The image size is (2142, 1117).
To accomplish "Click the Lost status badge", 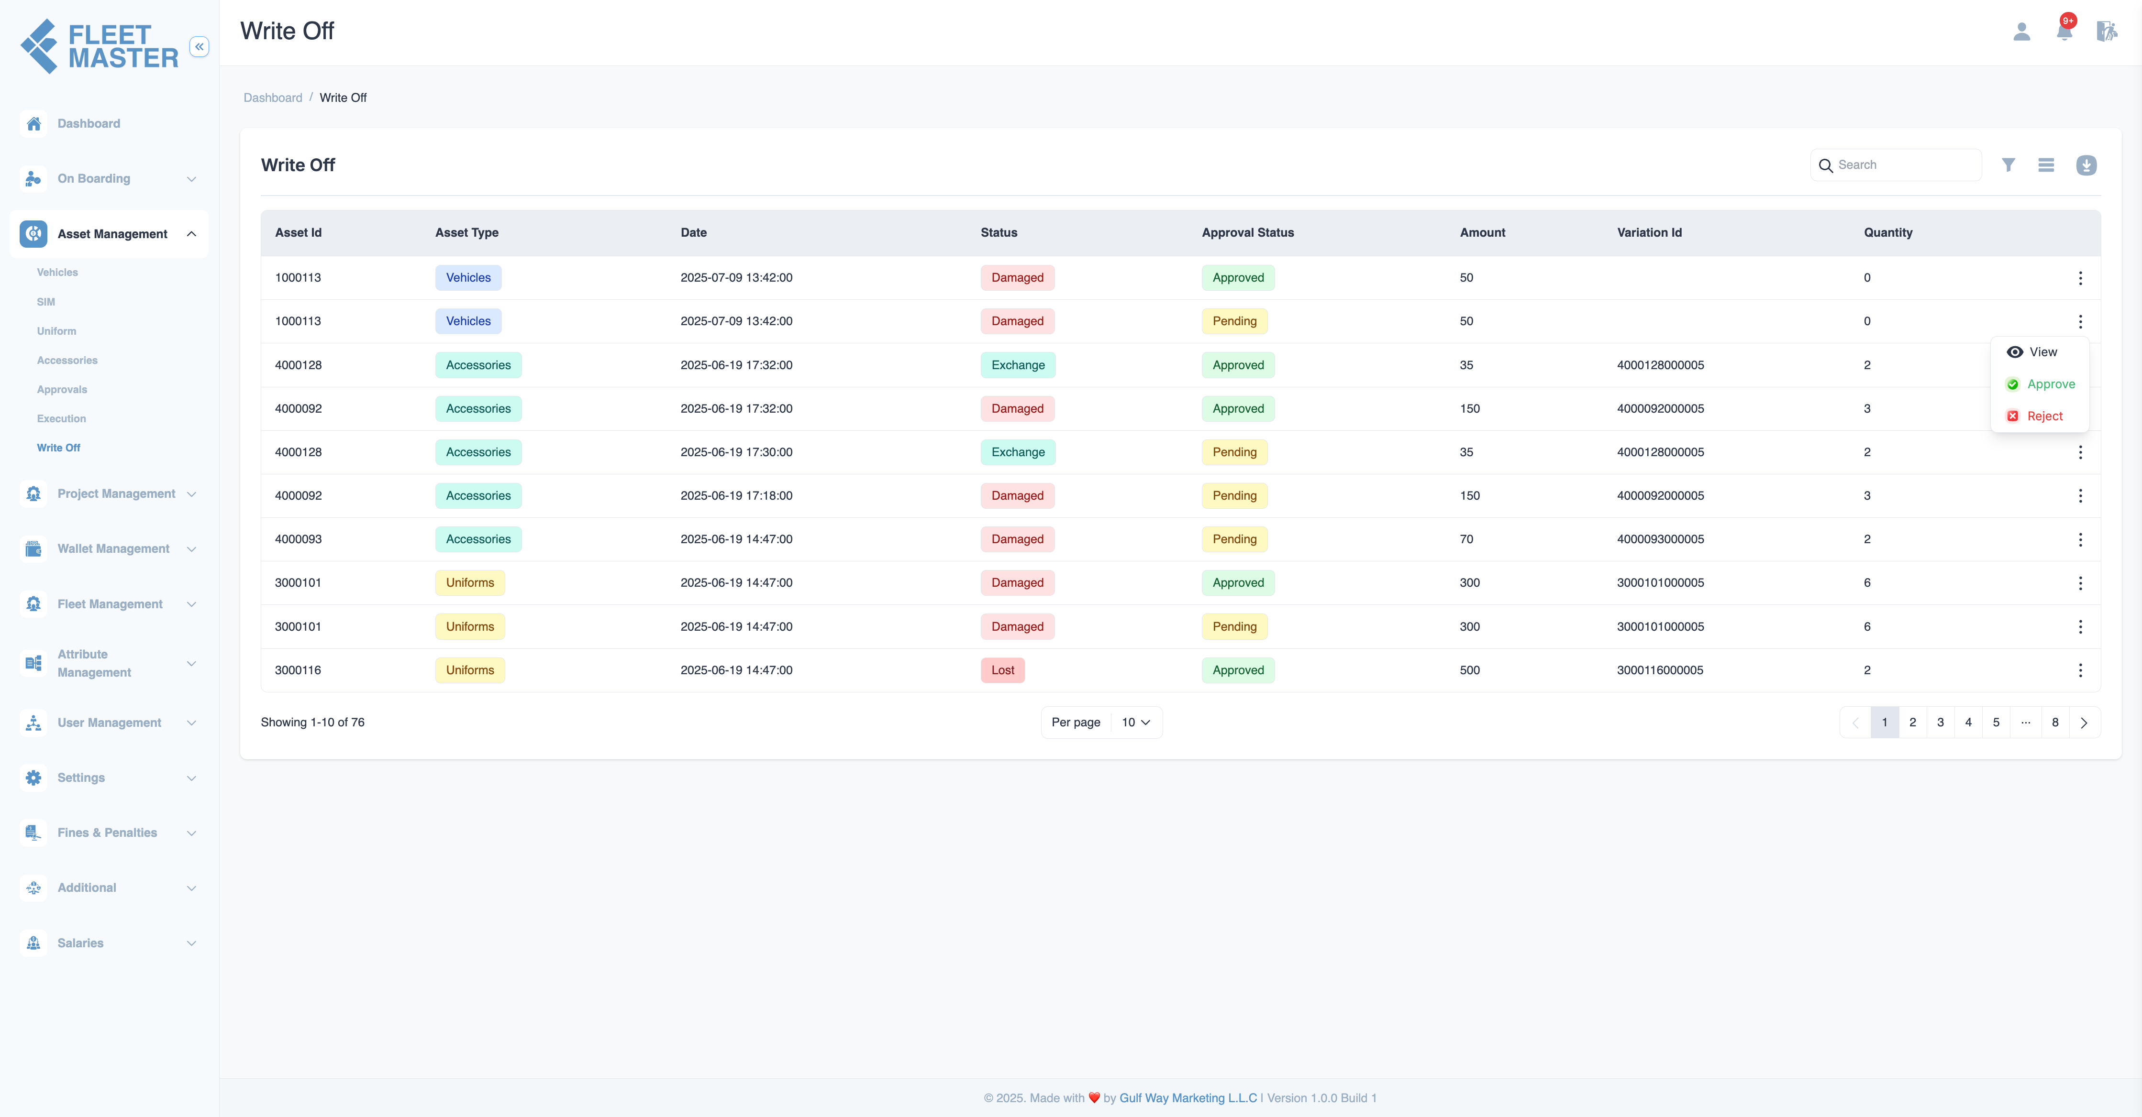I will point(1002,670).
